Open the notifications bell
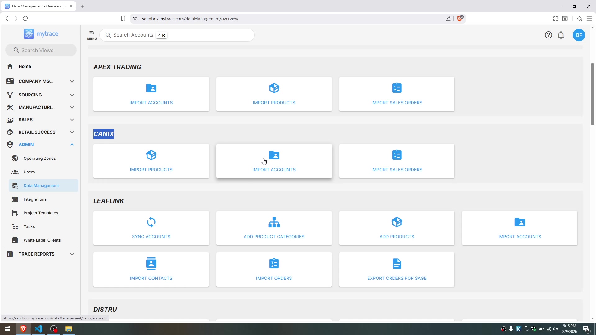Screen dimensions: 596x335 point(561,35)
